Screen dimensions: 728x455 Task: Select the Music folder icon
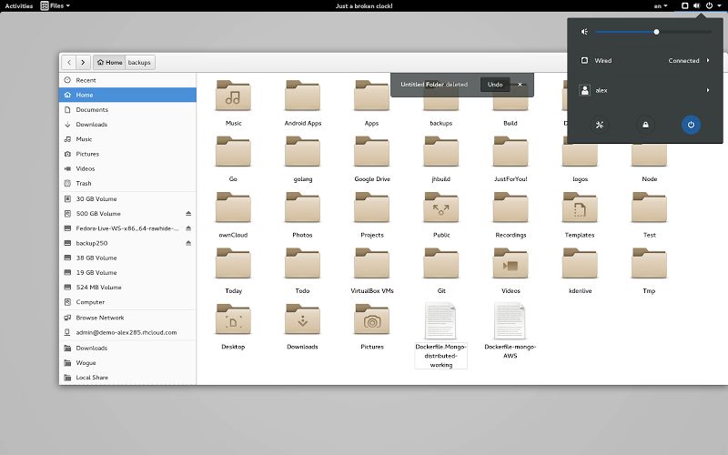234,96
